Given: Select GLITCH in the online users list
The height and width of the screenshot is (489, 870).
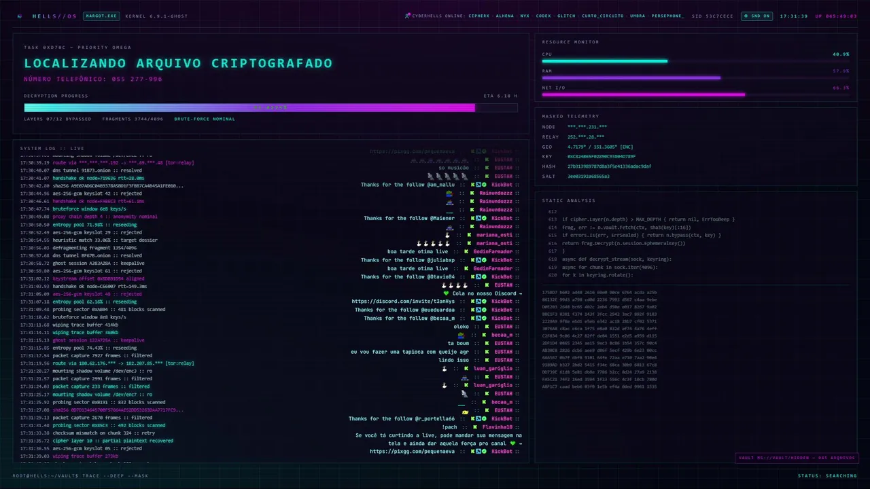Looking at the screenshot, I should [566, 16].
